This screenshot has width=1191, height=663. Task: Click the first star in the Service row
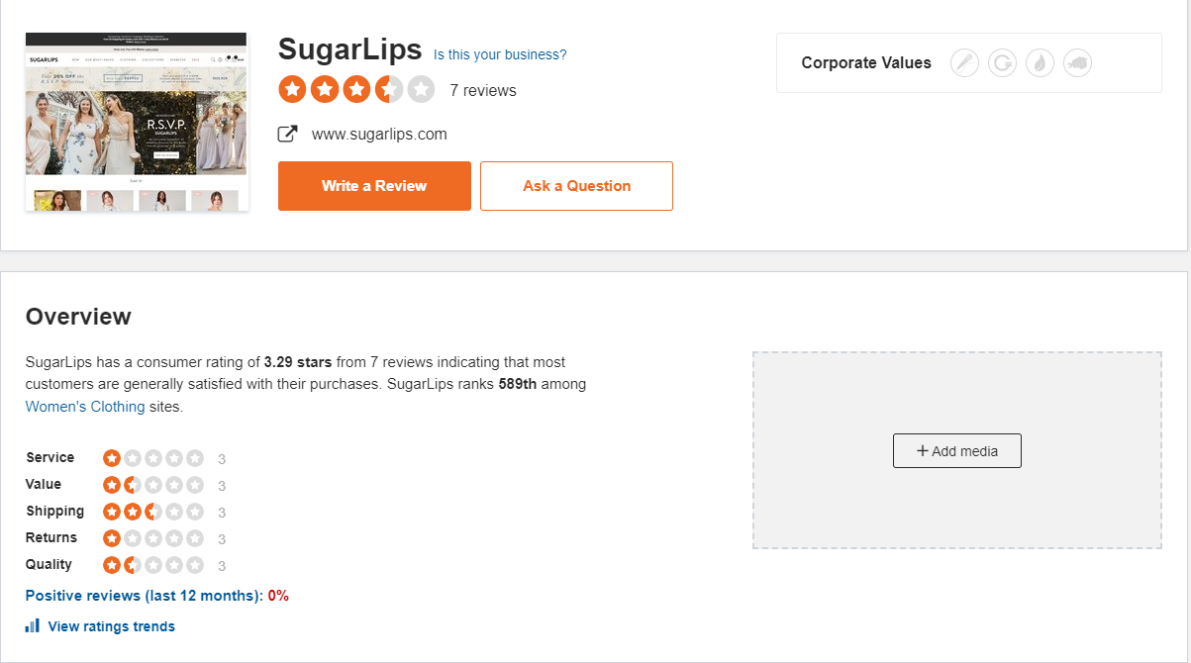[112, 457]
